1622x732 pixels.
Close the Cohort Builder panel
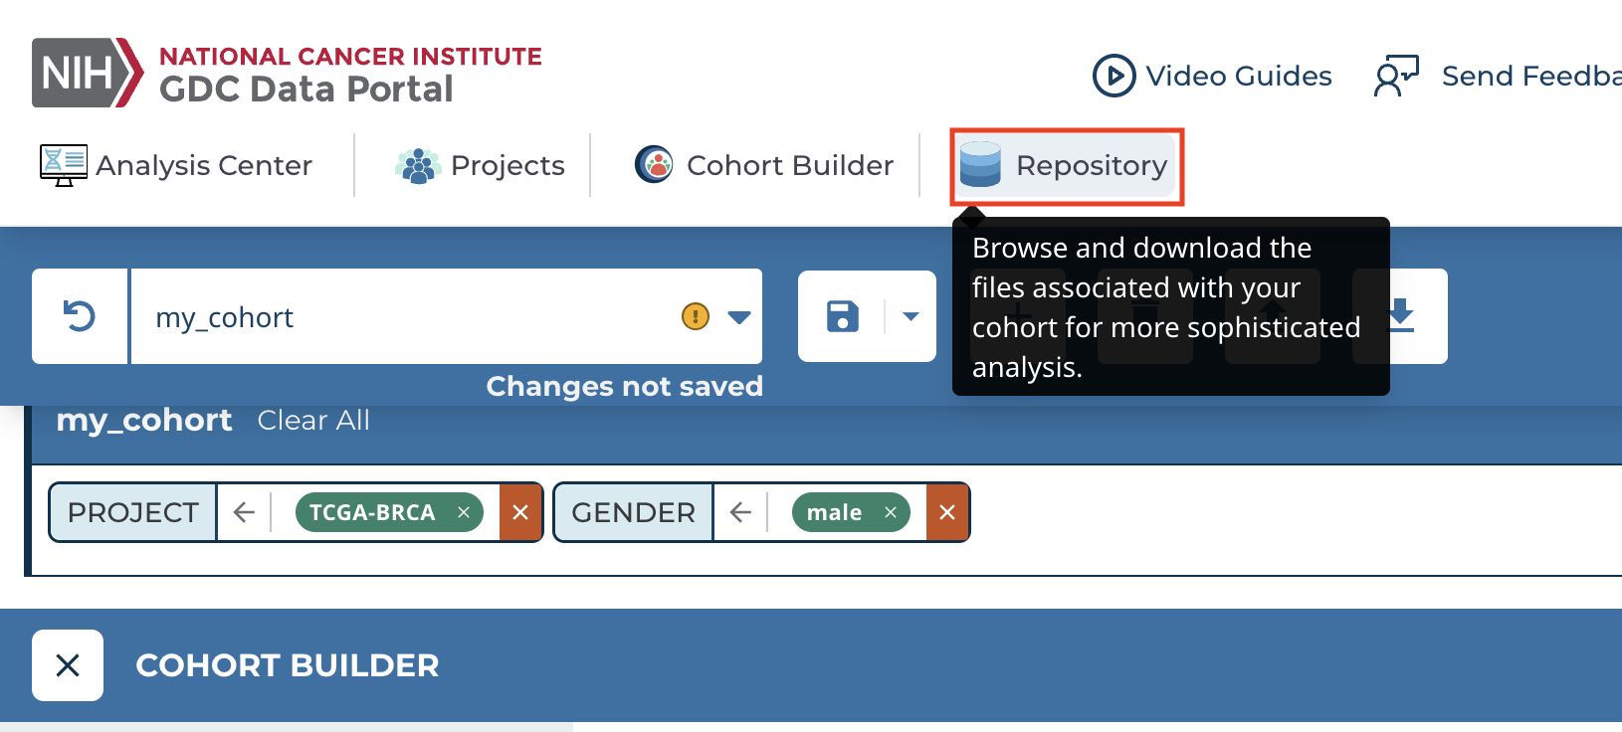[68, 665]
